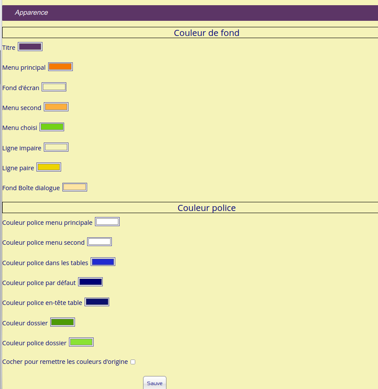Open the Fond Boîte dialogue color swatch
378x389 pixels.
pyautogui.click(x=75, y=187)
